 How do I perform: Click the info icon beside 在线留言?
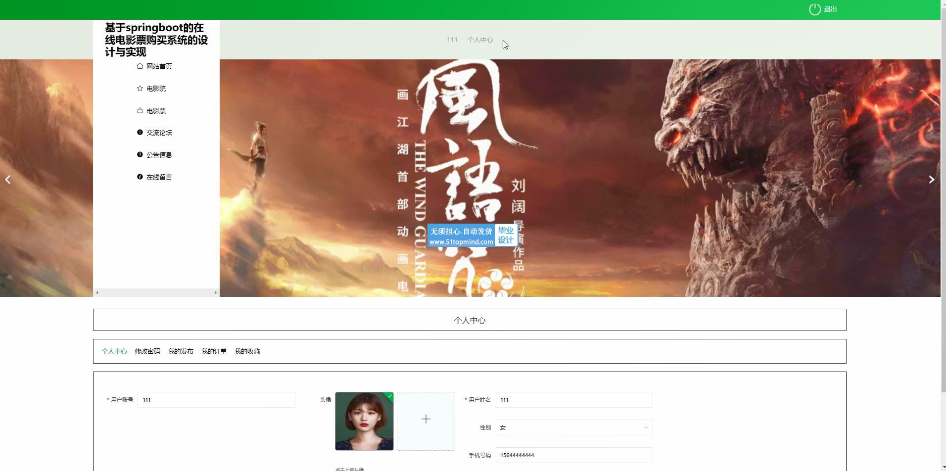(140, 177)
